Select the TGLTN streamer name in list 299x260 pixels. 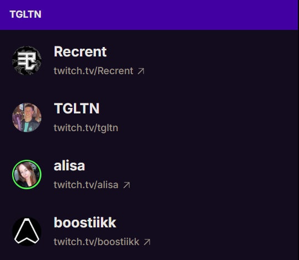[77, 108]
